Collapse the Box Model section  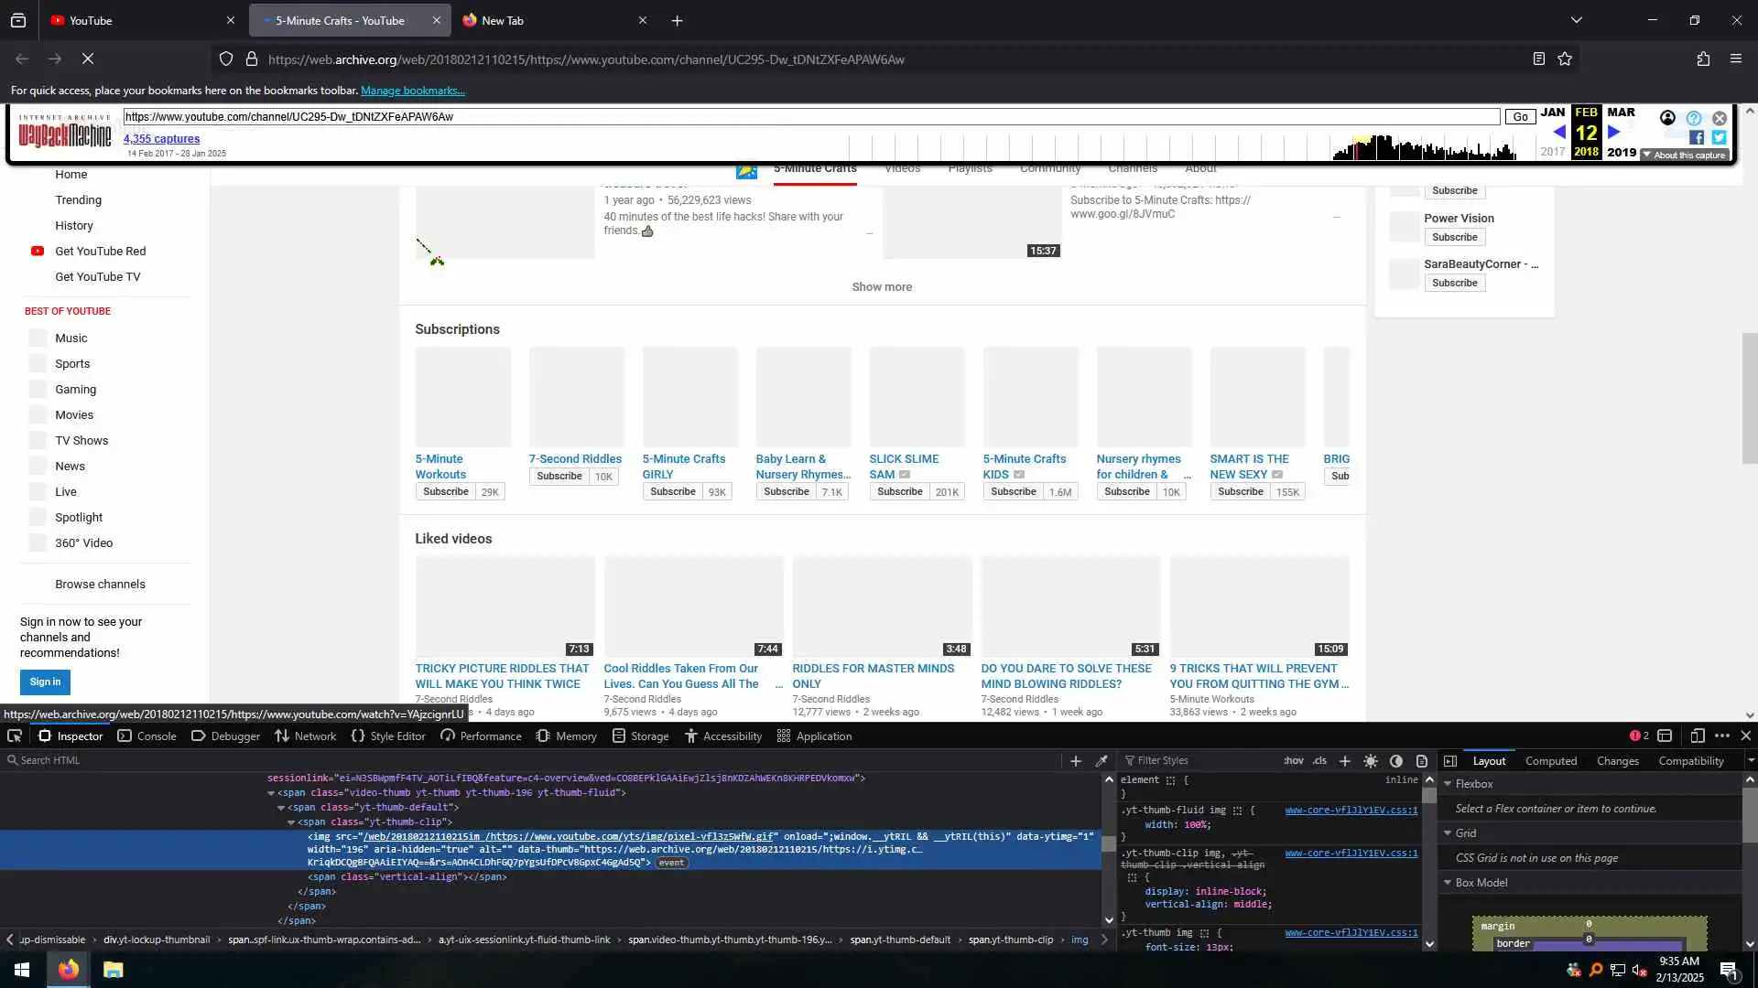pyautogui.click(x=1449, y=883)
